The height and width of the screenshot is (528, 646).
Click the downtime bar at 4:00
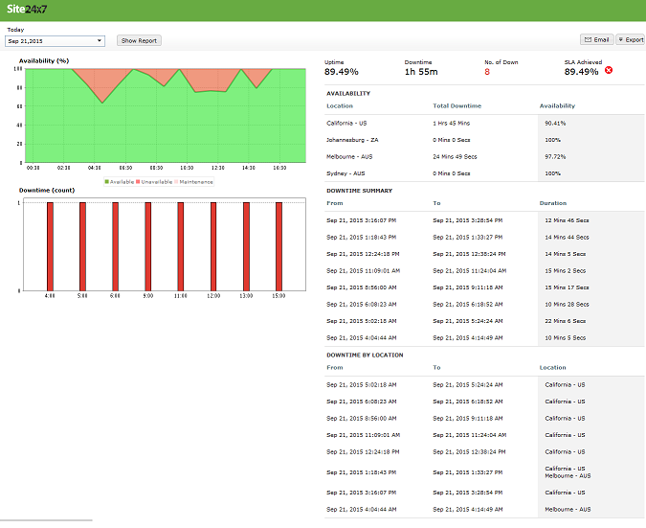point(50,244)
